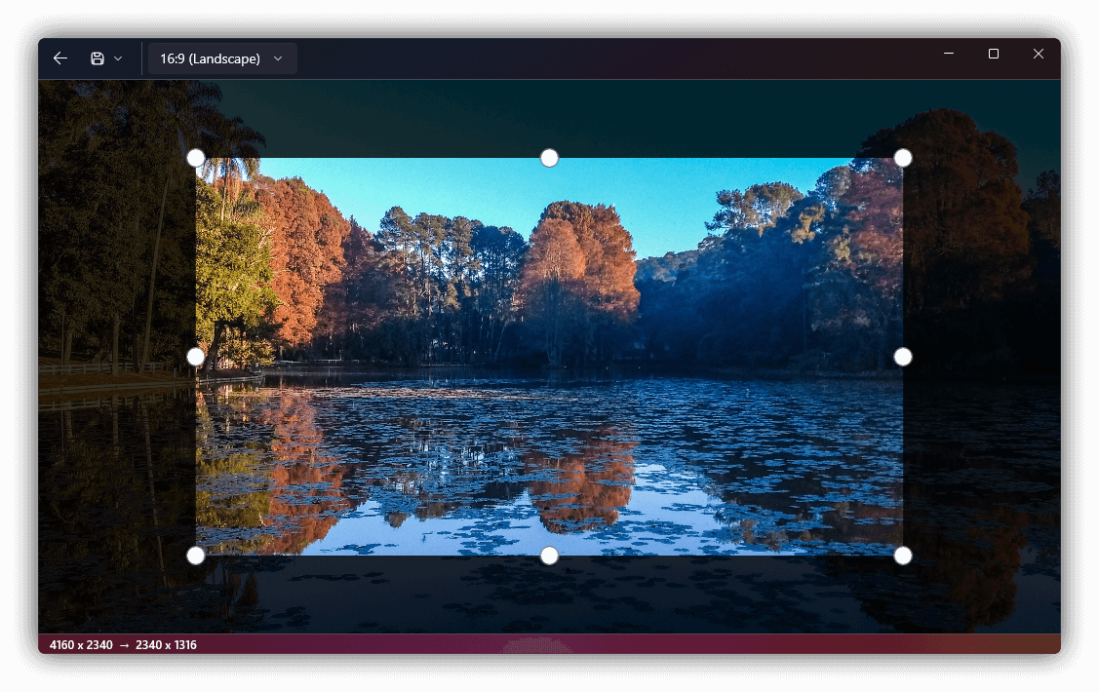The height and width of the screenshot is (692, 1099).
Task: Click the bottom-right crop corner handle
Action: (902, 556)
